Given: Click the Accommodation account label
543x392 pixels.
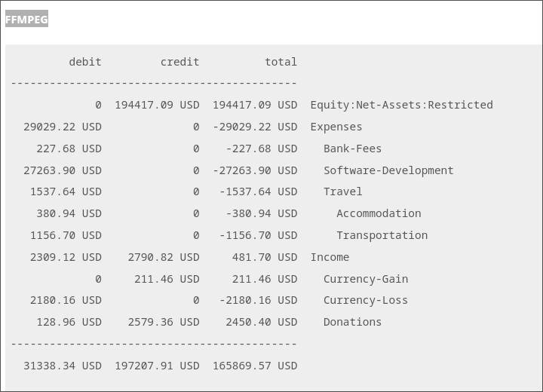Looking at the screenshot, I should (x=379, y=213).
